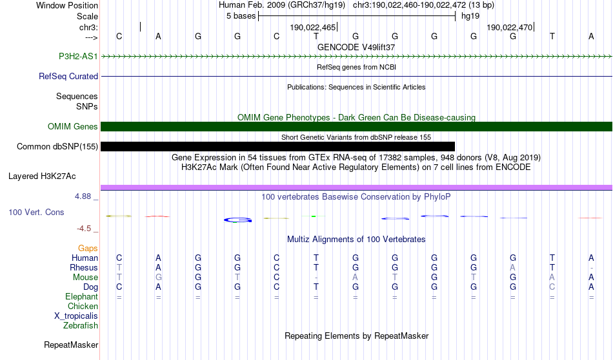Click 100 vertebrates Basewise Conservation by PhyloP
Viewport: 613px width, 360px height.
click(x=356, y=196)
